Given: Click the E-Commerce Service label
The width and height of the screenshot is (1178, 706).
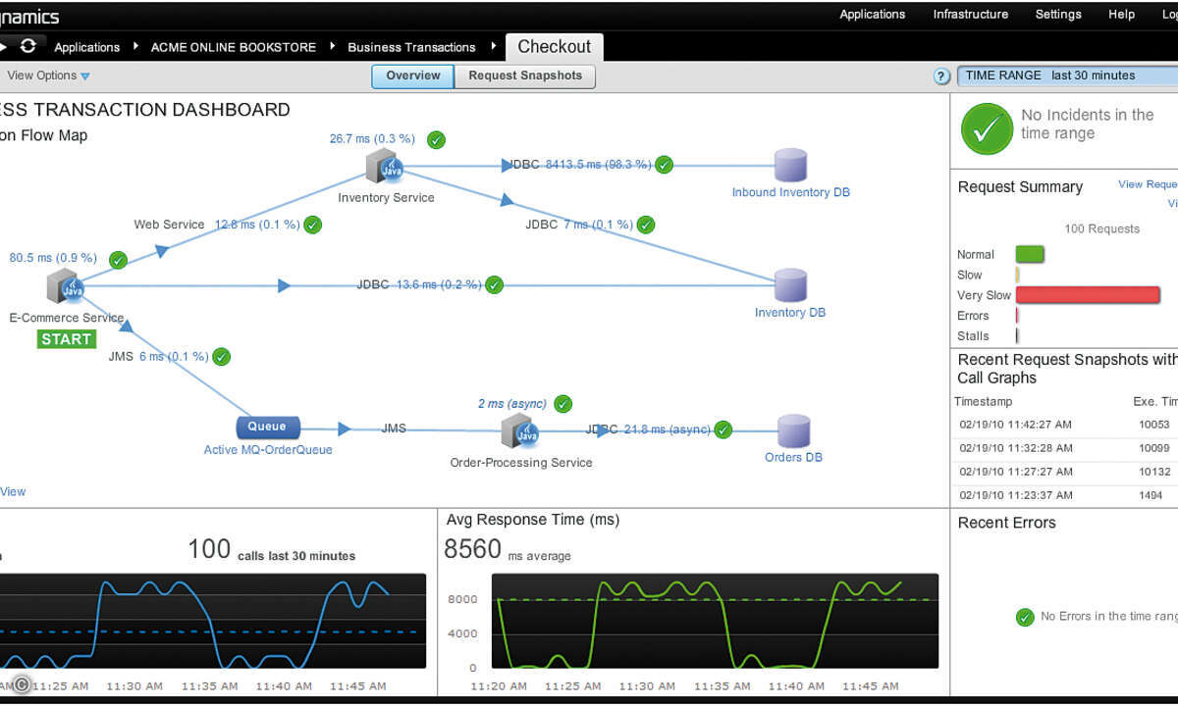Looking at the screenshot, I should click(67, 318).
